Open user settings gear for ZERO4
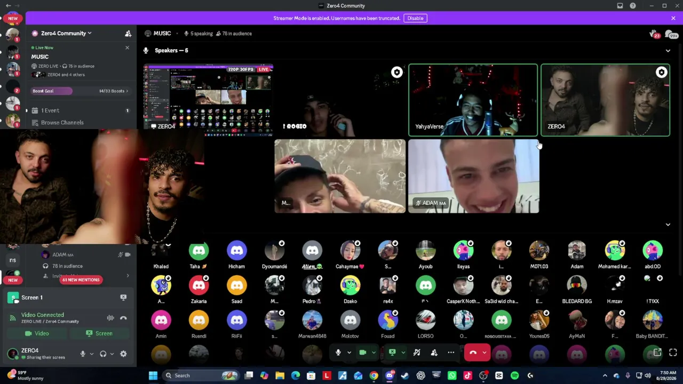The image size is (683, 384). click(123, 354)
